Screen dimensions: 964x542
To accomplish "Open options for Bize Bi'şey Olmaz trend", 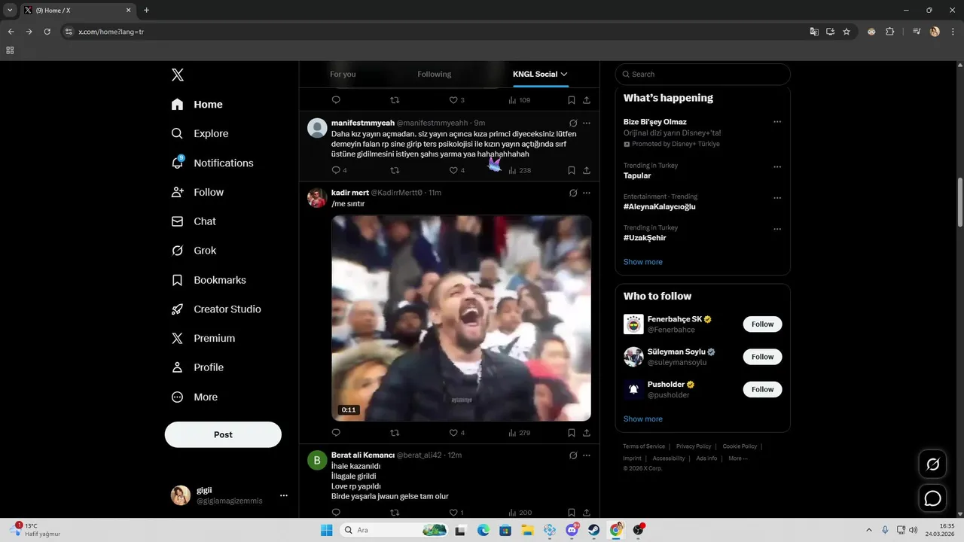I will [777, 122].
